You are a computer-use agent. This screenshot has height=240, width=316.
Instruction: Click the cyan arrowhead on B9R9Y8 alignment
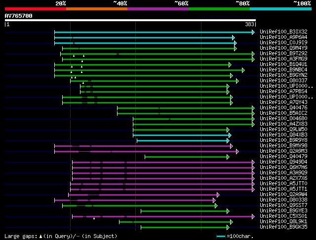[228, 140]
